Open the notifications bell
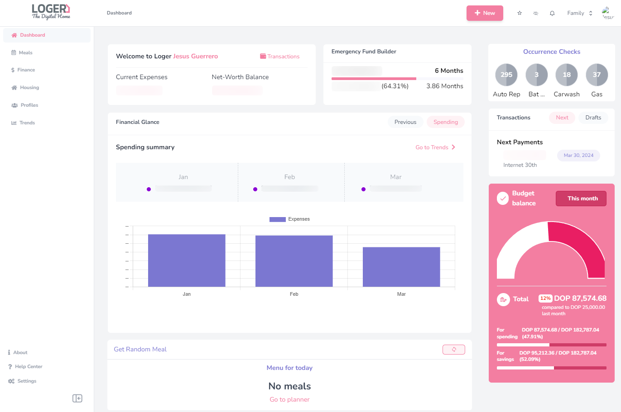Screen dimensions: 621x412 552,13
